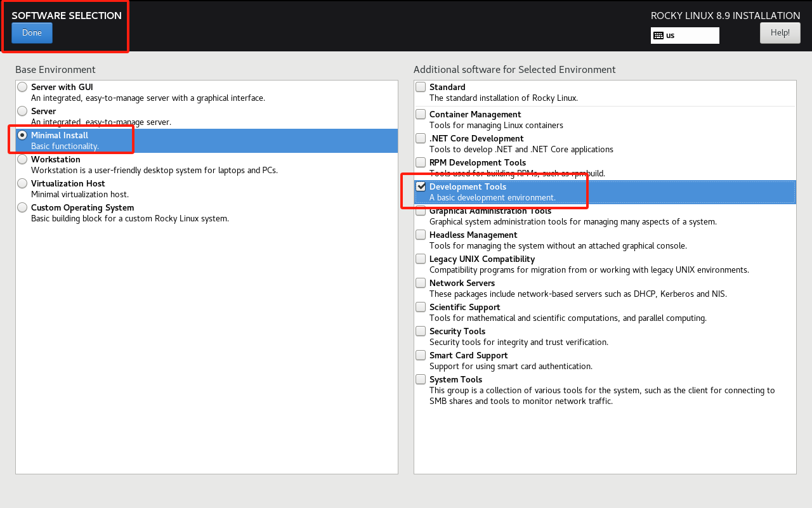The width and height of the screenshot is (812, 508).
Task: Enable RPM Development Tools checkbox
Action: [x=421, y=162]
